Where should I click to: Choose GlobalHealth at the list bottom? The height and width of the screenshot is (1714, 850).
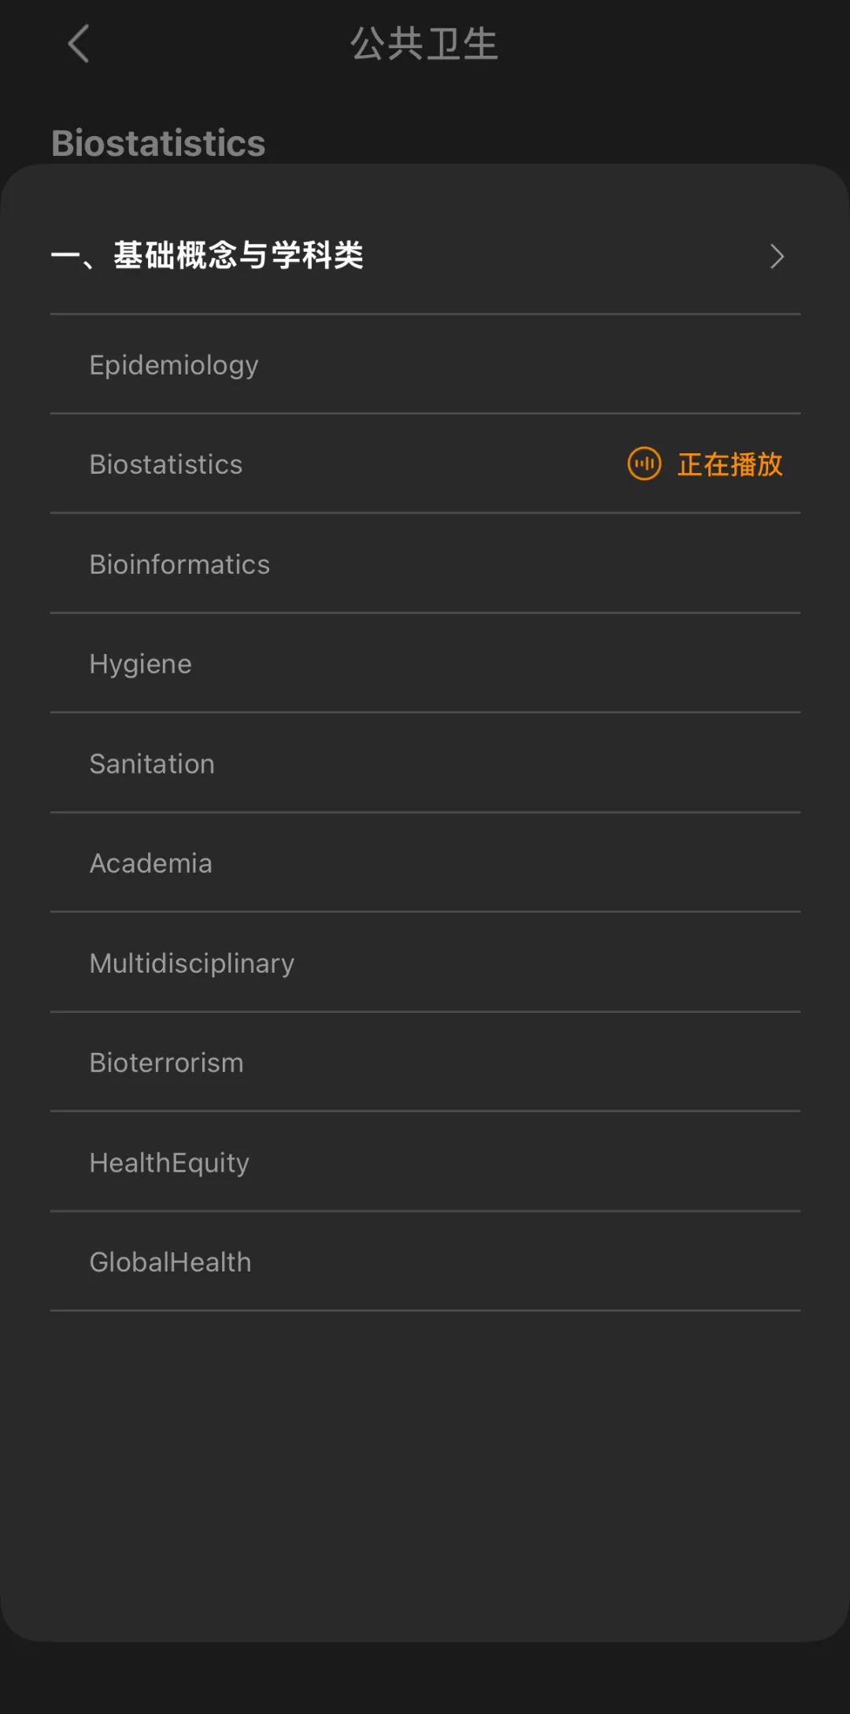point(171,1262)
